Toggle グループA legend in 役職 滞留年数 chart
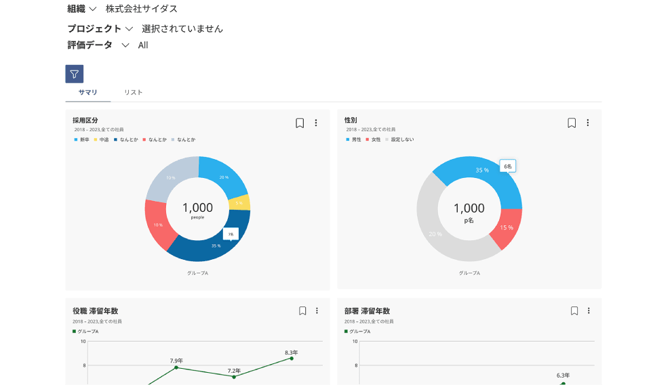 85,332
